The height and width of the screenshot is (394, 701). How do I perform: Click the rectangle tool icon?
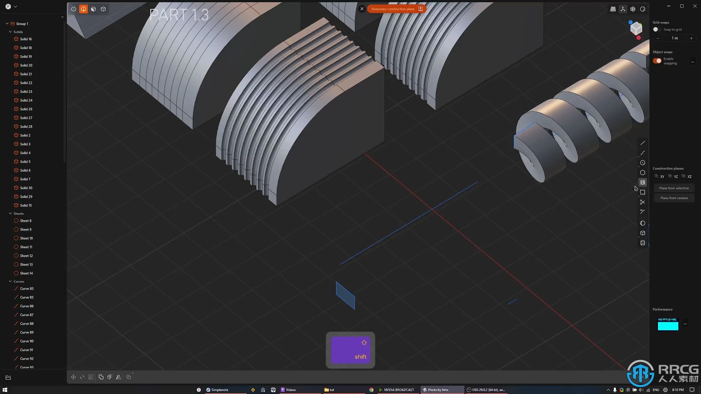pyautogui.click(x=642, y=192)
